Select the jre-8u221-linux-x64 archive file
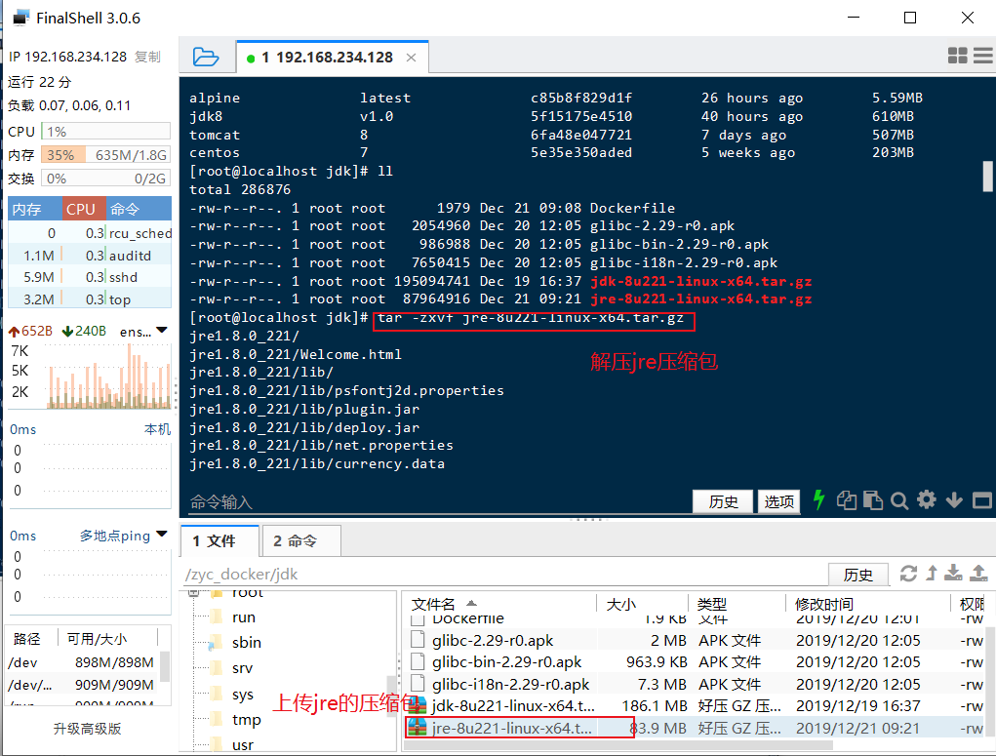This screenshot has width=996, height=756. click(x=696, y=728)
